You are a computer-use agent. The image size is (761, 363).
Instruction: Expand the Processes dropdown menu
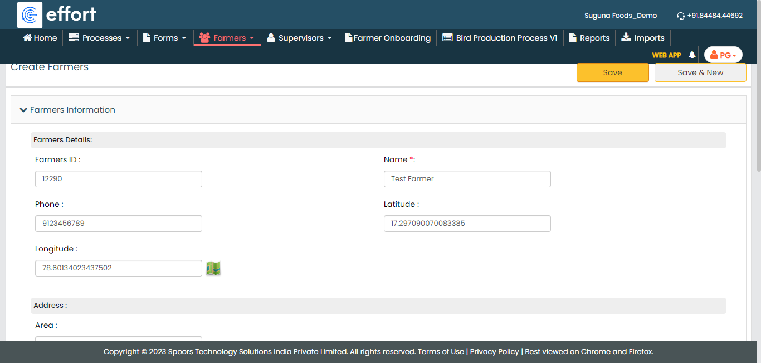coord(99,38)
